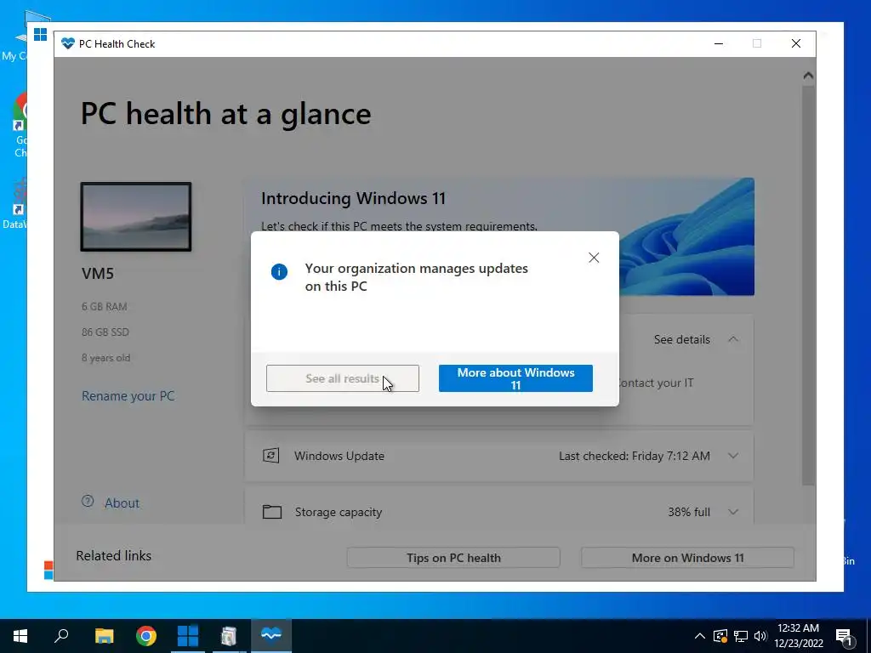Click the PC Health Check taskbar icon
871x653 pixels.
[x=271, y=636]
